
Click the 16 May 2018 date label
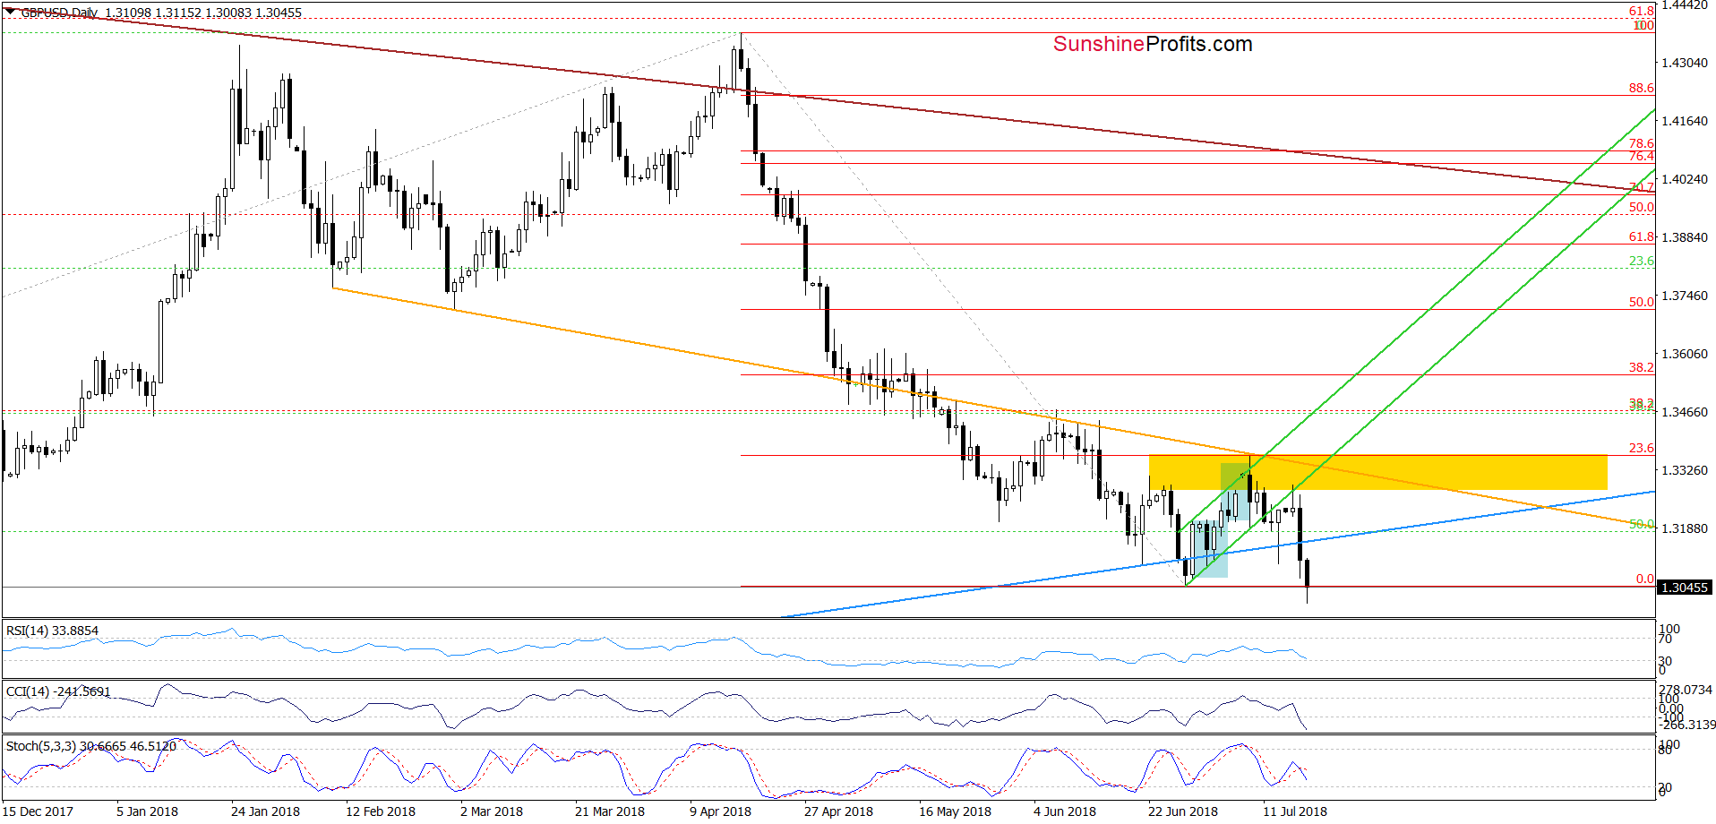(955, 811)
